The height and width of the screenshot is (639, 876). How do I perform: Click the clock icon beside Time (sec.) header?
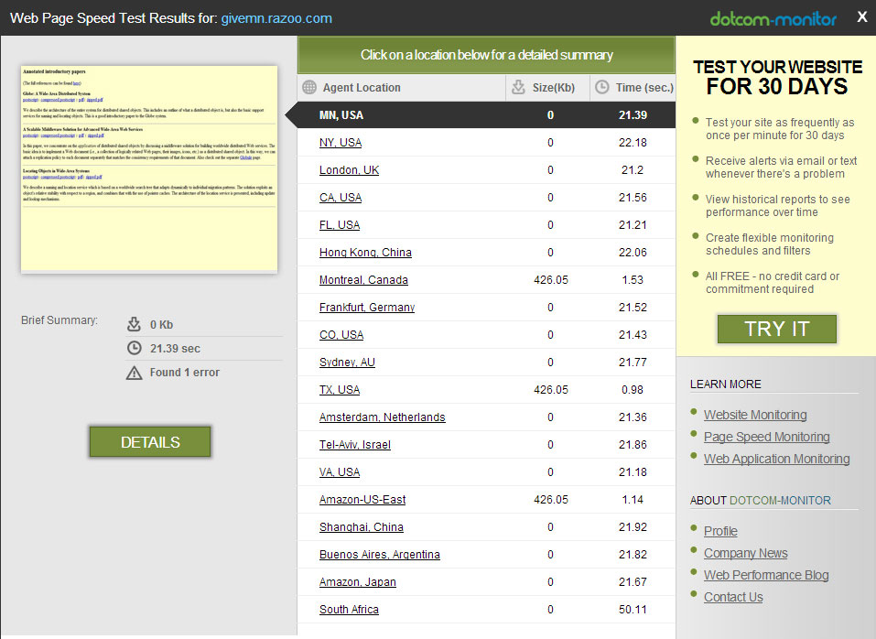(x=601, y=87)
